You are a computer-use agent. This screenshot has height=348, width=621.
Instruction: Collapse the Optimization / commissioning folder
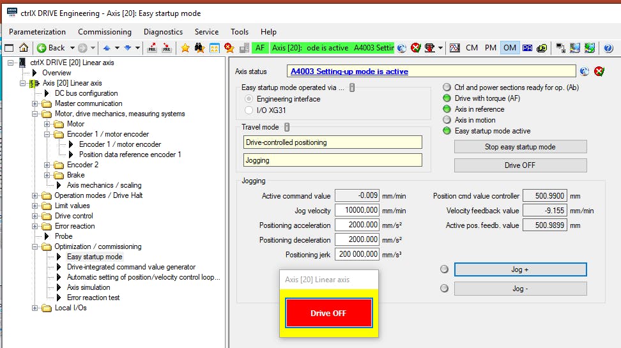(x=35, y=246)
